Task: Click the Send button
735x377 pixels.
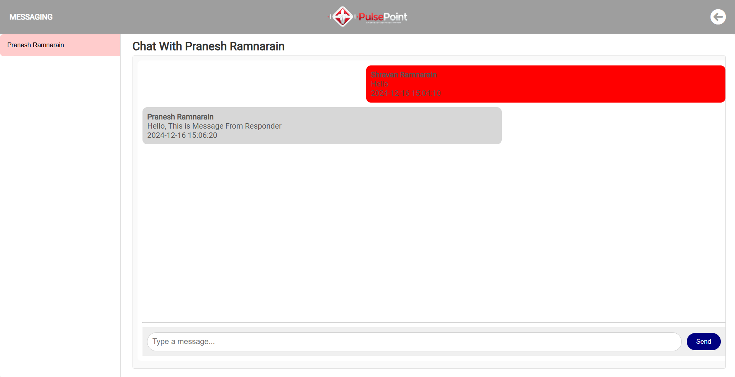Action: [x=703, y=341]
